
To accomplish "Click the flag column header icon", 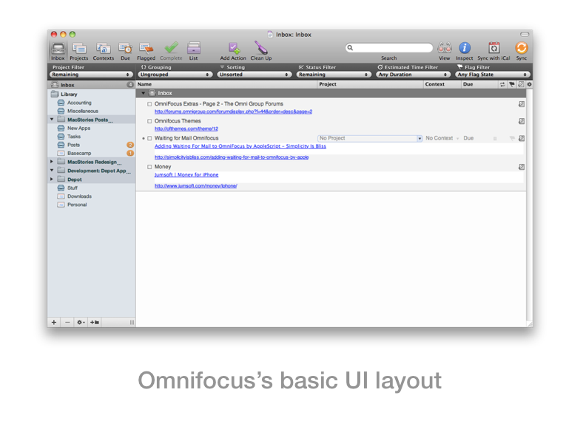I will (512, 84).
